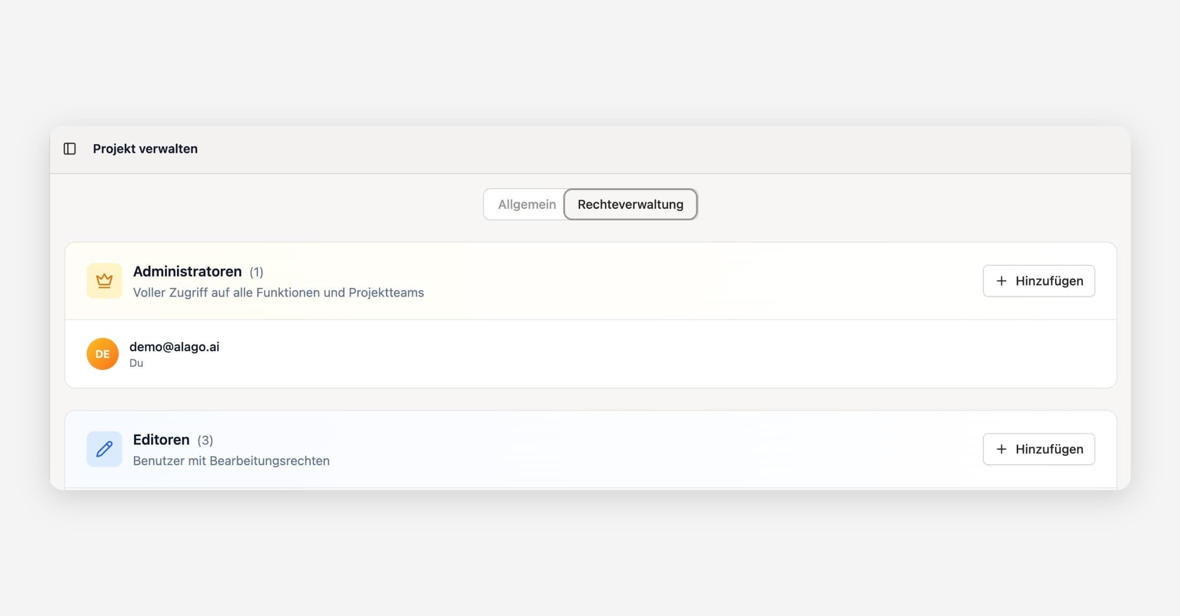1180x616 pixels.
Task: Click the 'Du' label under the email
Action: (136, 363)
